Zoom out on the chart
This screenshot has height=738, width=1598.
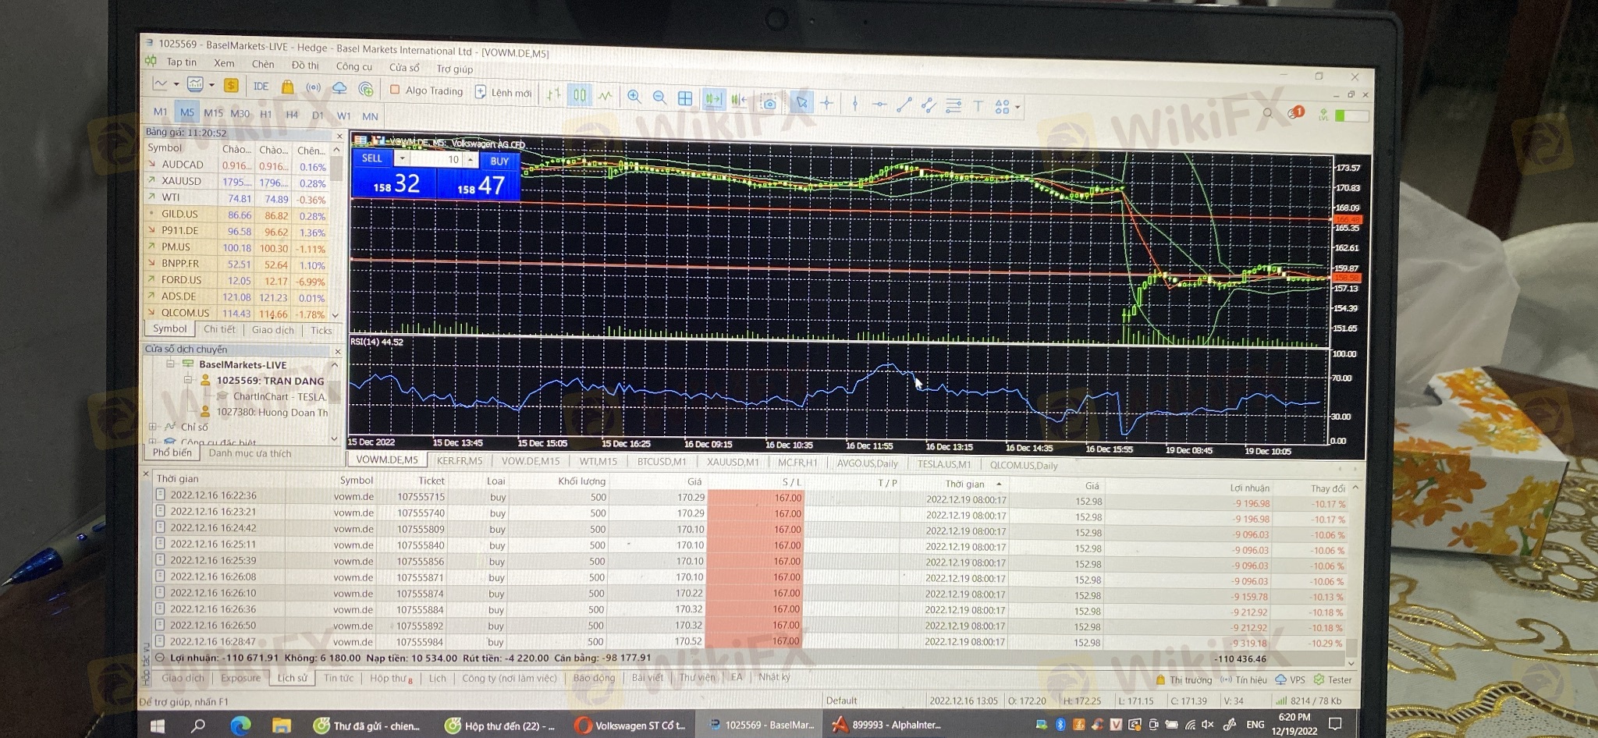click(x=659, y=98)
